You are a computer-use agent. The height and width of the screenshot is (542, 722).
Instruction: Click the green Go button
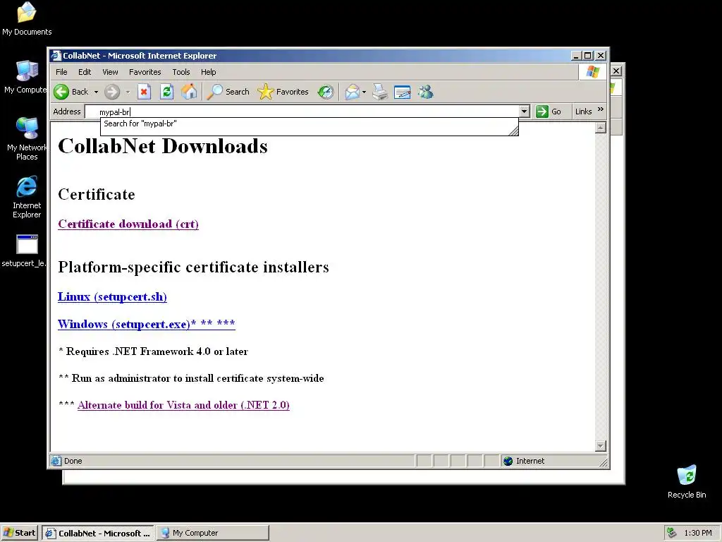click(549, 112)
